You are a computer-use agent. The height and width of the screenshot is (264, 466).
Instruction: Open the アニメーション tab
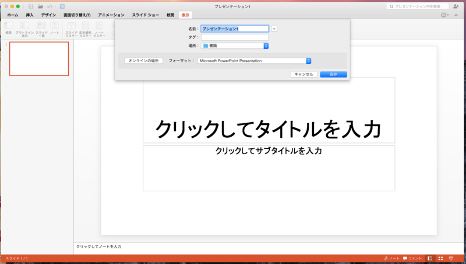(111, 15)
